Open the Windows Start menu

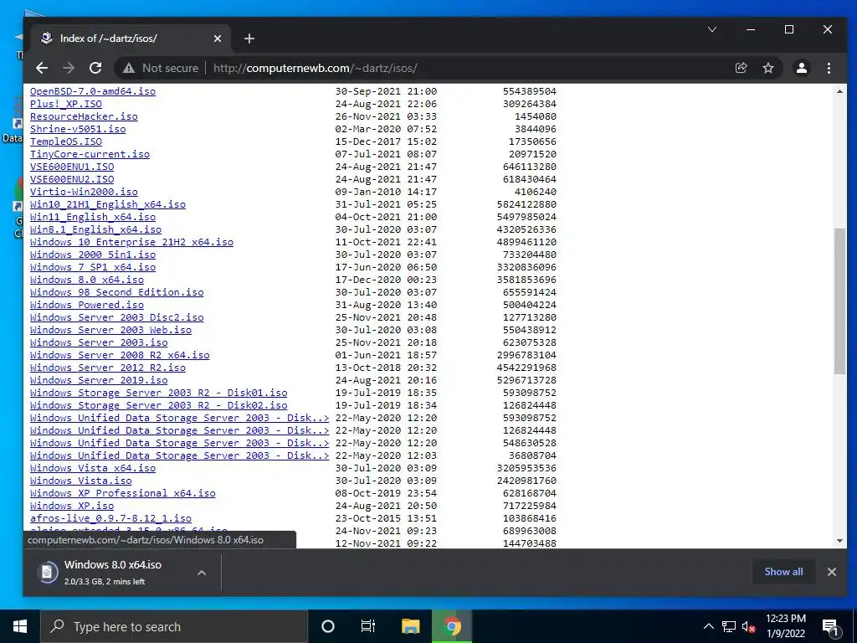20,626
